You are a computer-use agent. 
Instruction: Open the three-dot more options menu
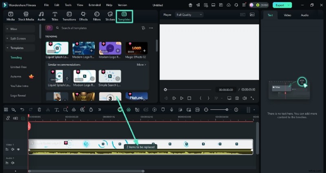151,28
